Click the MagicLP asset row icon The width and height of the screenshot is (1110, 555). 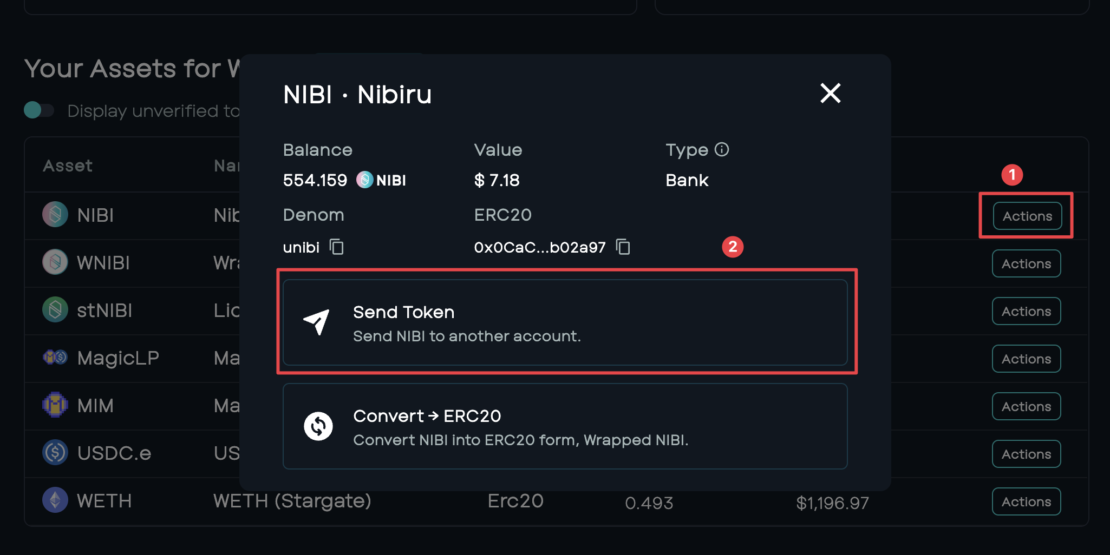tap(55, 358)
